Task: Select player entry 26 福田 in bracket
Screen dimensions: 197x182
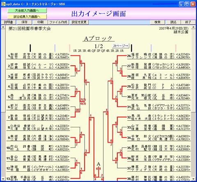Action: tap(159, 56)
